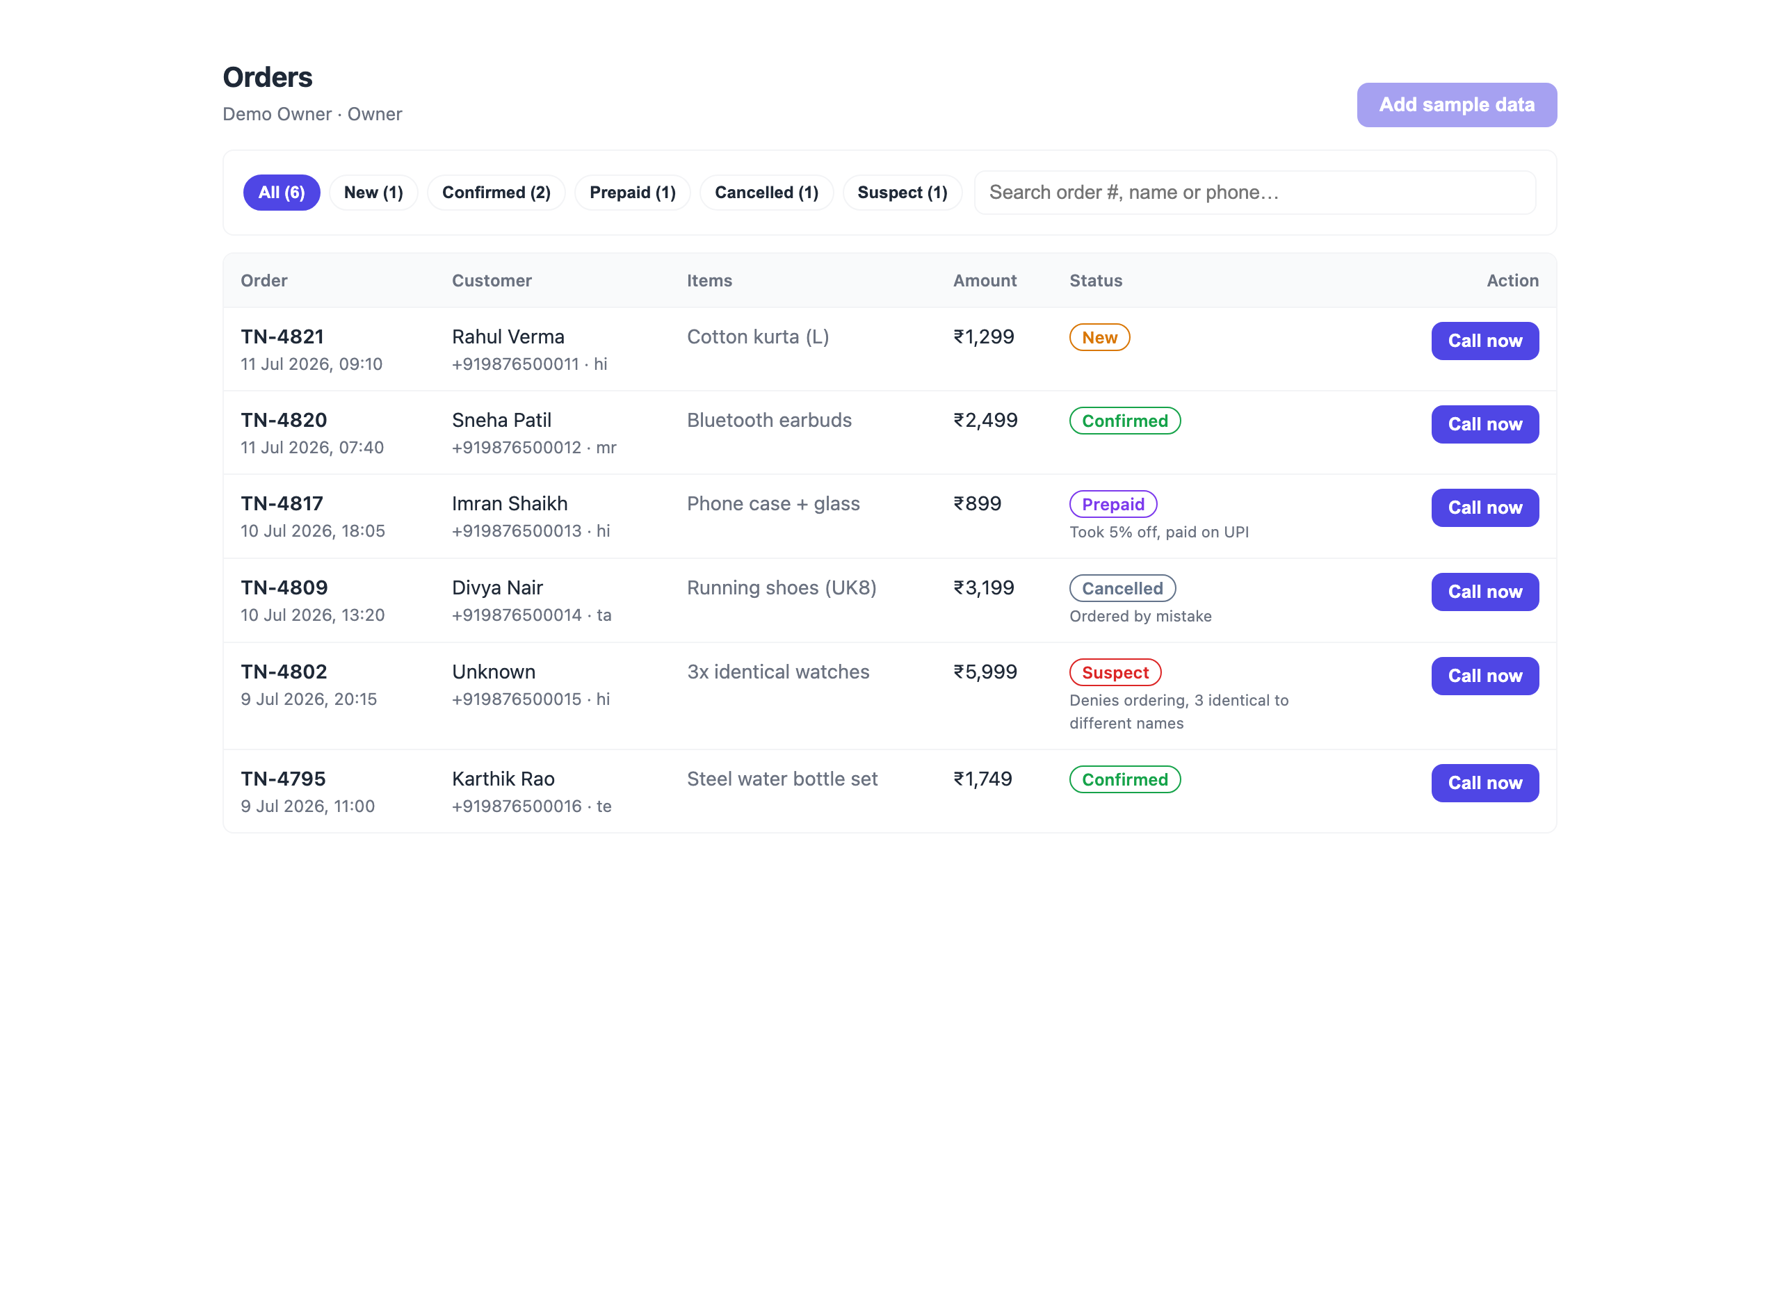Open the Cancelled (1) filter
The image size is (1780, 1307).
click(x=767, y=193)
